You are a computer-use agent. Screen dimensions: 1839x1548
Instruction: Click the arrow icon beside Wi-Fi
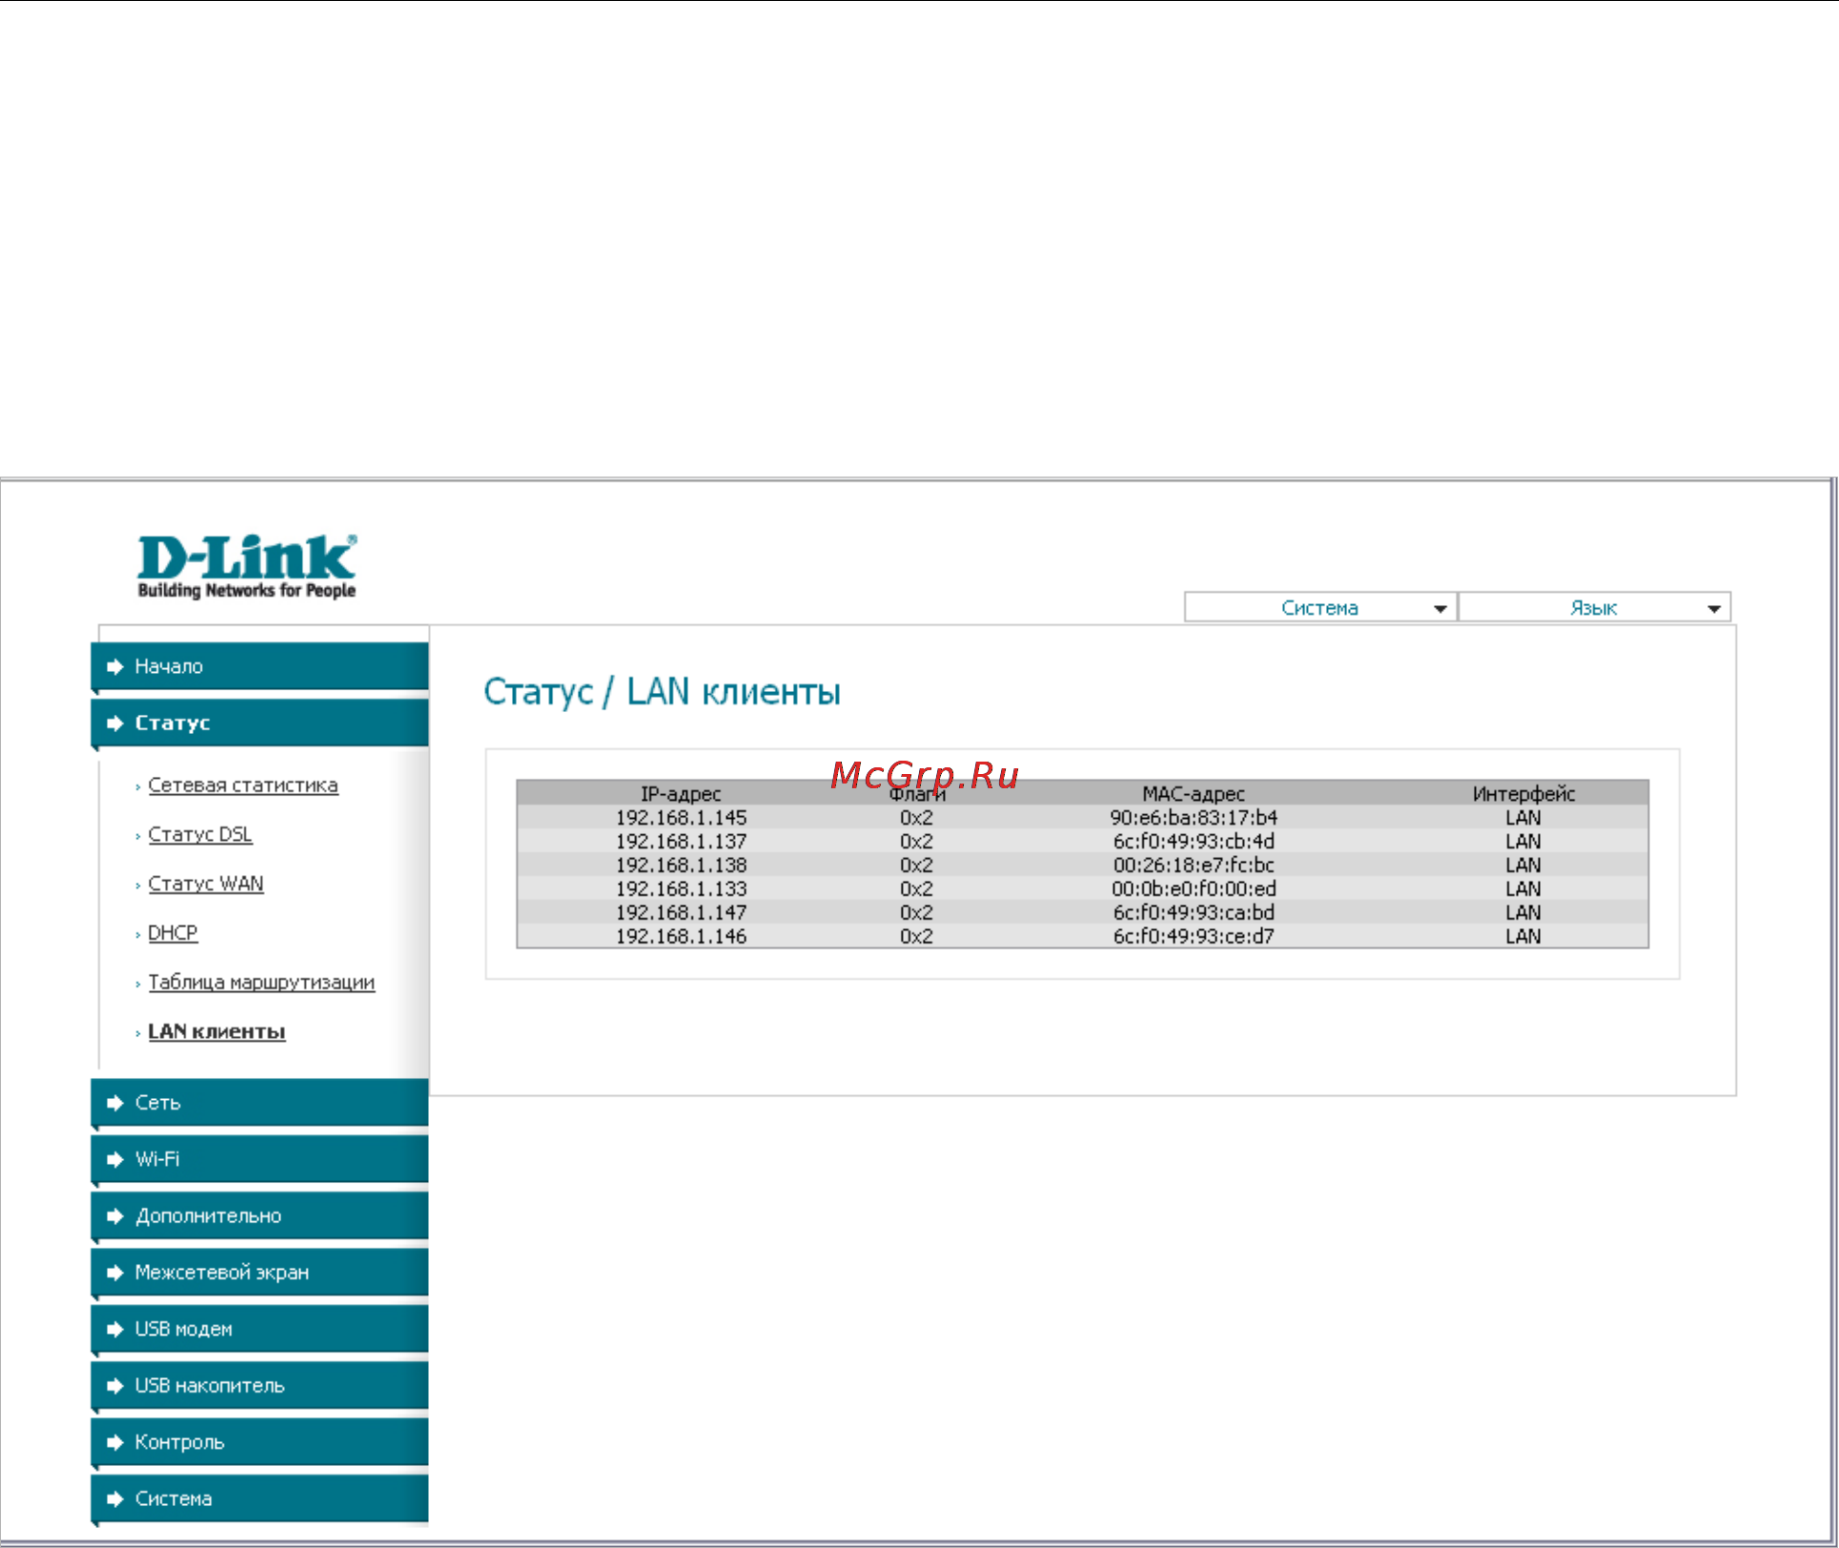[x=115, y=1159]
